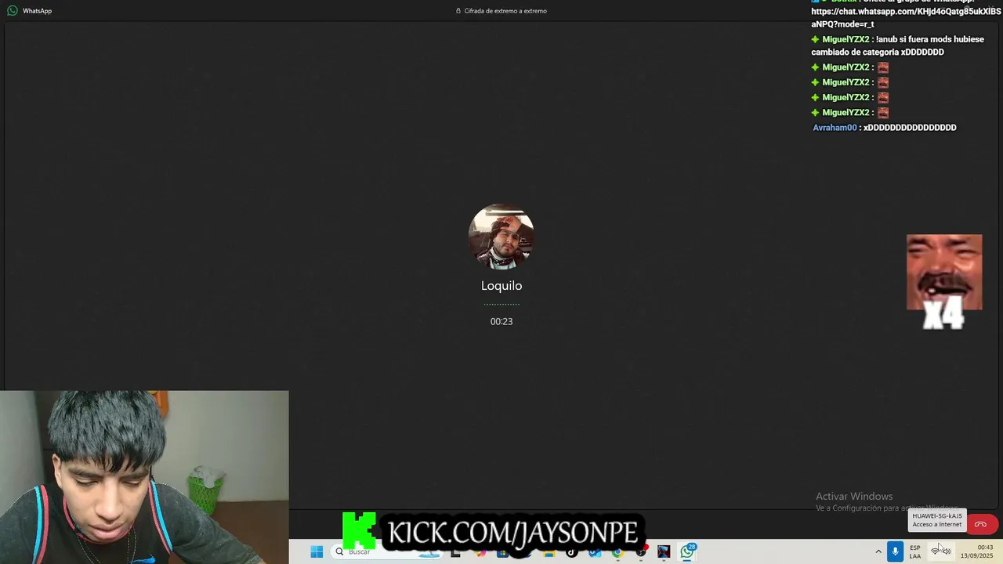Click the HUAWEI-5G-kAJ5 network tooltip
Image resolution: width=1003 pixels, height=564 pixels.
(x=937, y=520)
